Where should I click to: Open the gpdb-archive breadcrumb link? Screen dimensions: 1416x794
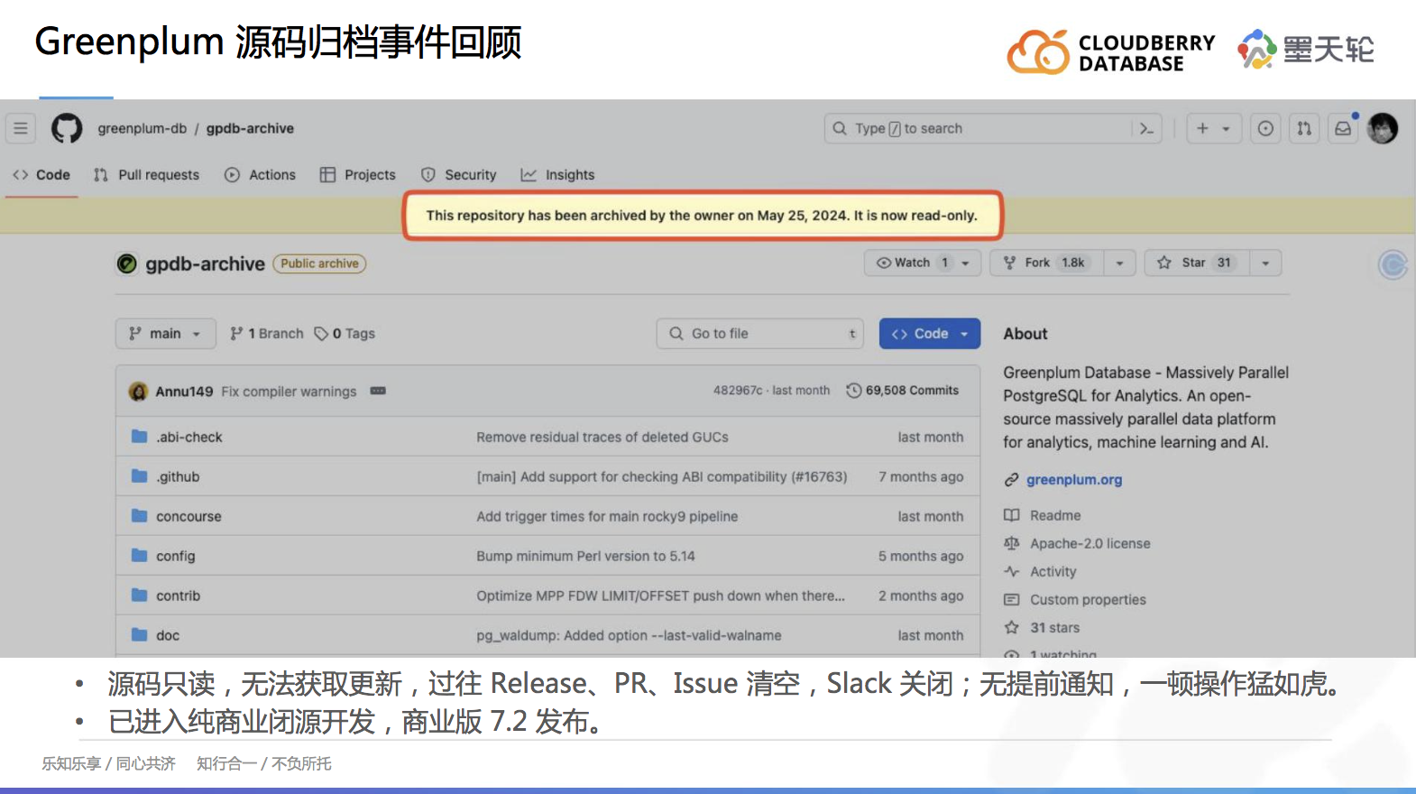250,128
